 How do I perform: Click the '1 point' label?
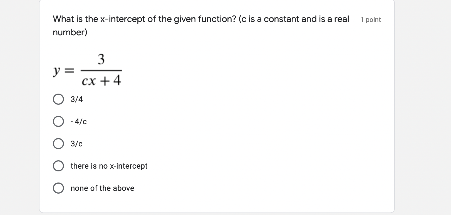[x=370, y=19]
